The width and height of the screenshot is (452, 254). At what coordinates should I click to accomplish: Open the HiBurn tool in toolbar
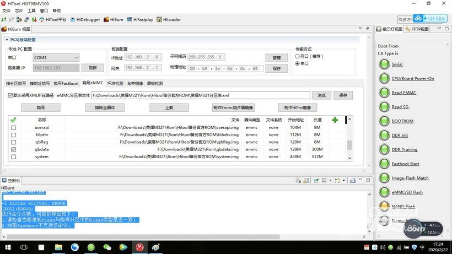114,20
